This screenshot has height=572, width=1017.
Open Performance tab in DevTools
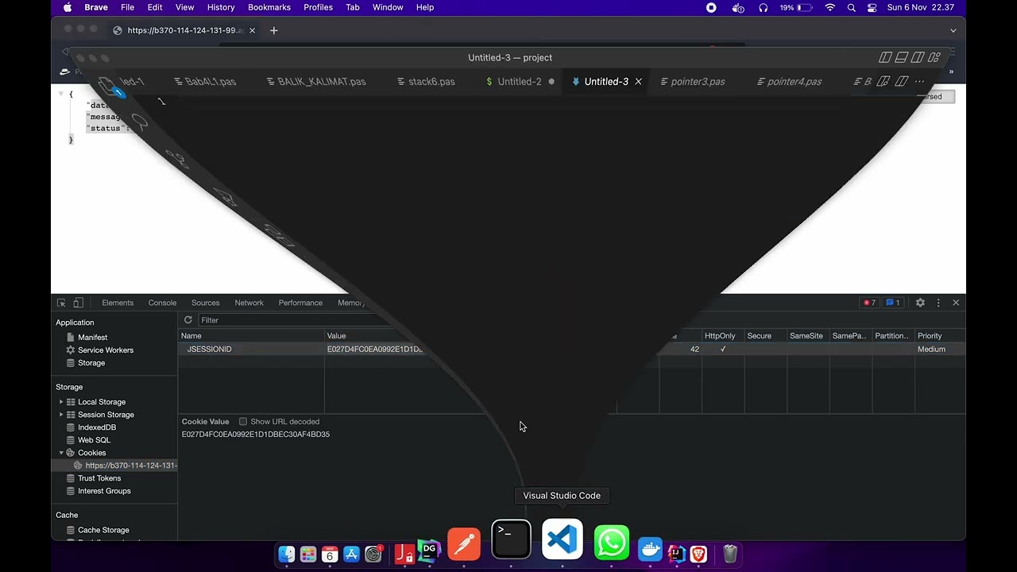(x=300, y=303)
